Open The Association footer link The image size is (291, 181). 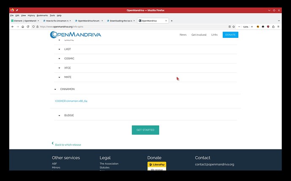coord(109,164)
